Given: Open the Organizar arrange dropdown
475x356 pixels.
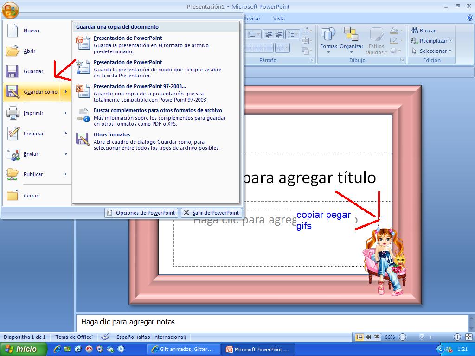Looking at the screenshot, I should tap(352, 41).
